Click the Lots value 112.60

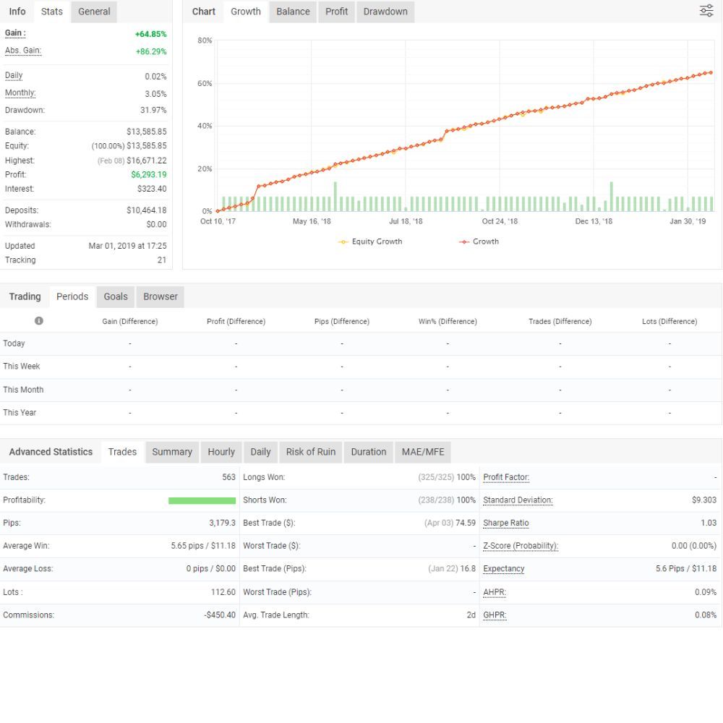point(223,592)
